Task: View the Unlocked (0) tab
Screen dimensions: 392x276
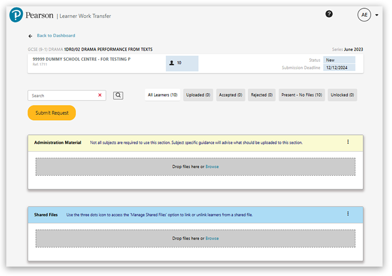Action: point(342,95)
